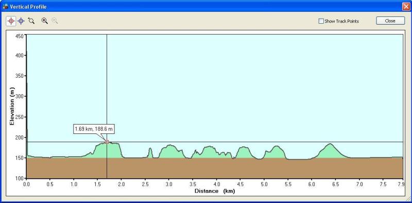Click the highest peak near 6.4 km
This screenshot has width=412, height=203.
(x=330, y=144)
